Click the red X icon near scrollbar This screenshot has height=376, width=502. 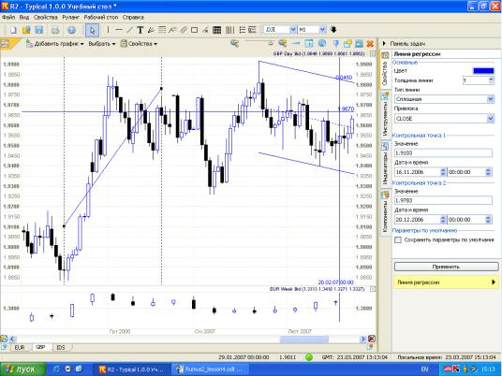[372, 339]
